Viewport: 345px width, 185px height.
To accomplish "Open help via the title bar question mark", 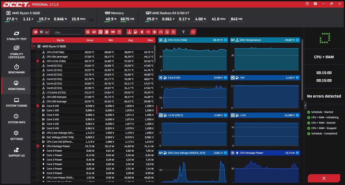I will [x=307, y=4].
